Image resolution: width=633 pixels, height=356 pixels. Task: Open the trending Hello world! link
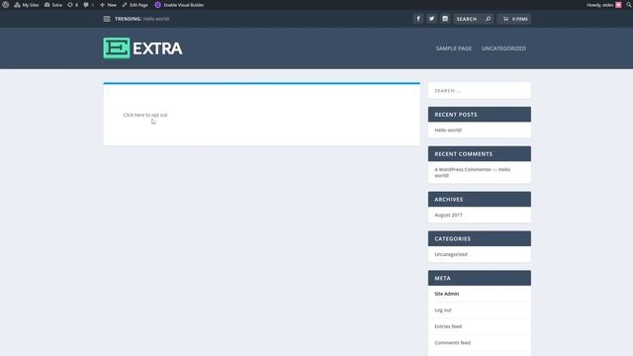click(x=156, y=19)
